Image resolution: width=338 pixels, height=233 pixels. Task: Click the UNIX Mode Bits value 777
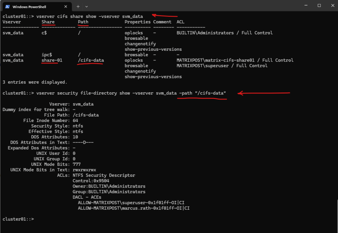(x=77, y=164)
